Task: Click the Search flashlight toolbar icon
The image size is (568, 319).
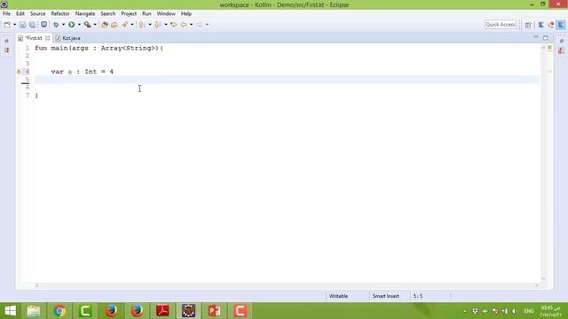Action: [x=125, y=25]
